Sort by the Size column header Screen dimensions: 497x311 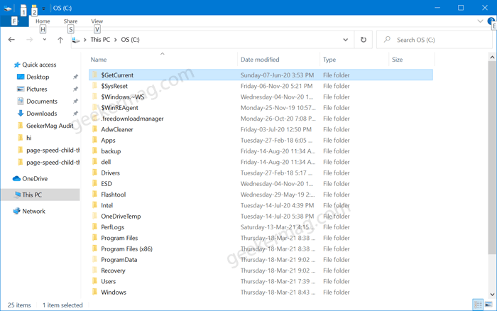tap(397, 60)
